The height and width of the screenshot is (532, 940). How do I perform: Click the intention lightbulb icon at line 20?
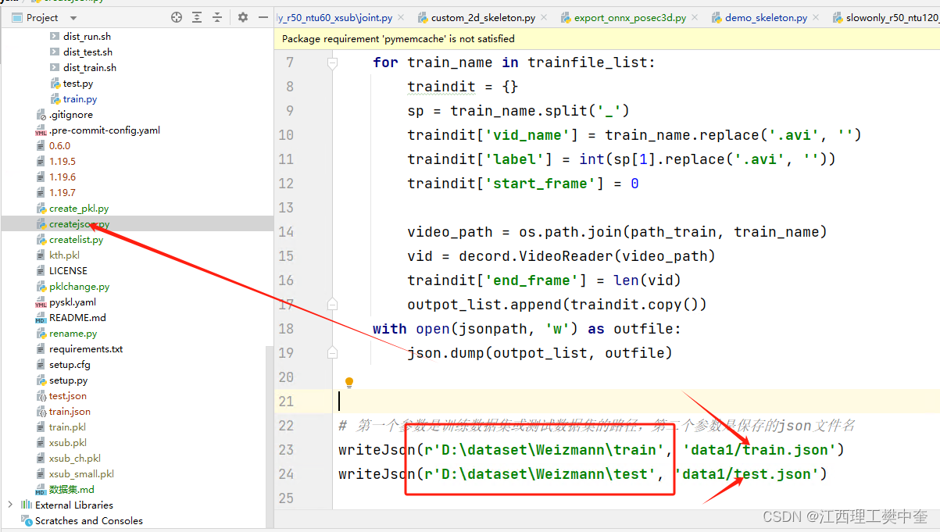pos(349,383)
